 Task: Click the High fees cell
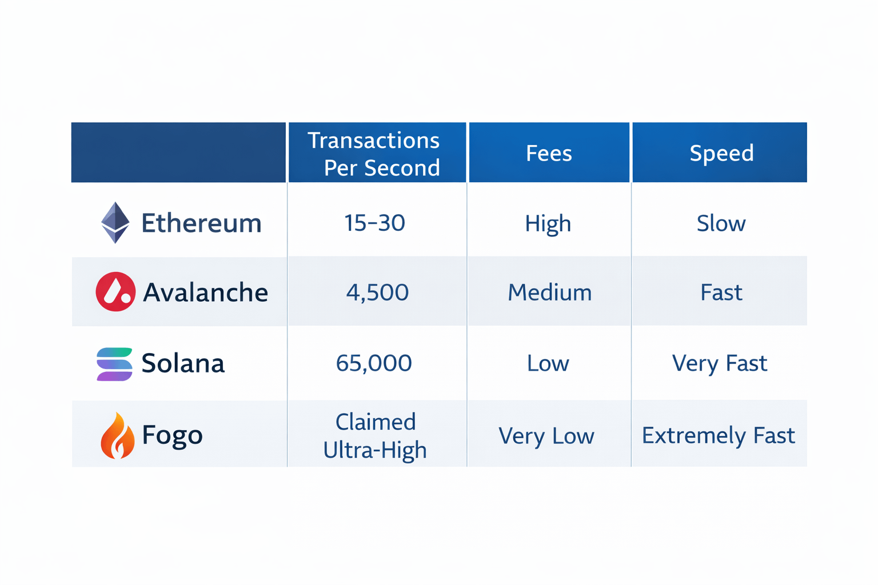coord(548,223)
